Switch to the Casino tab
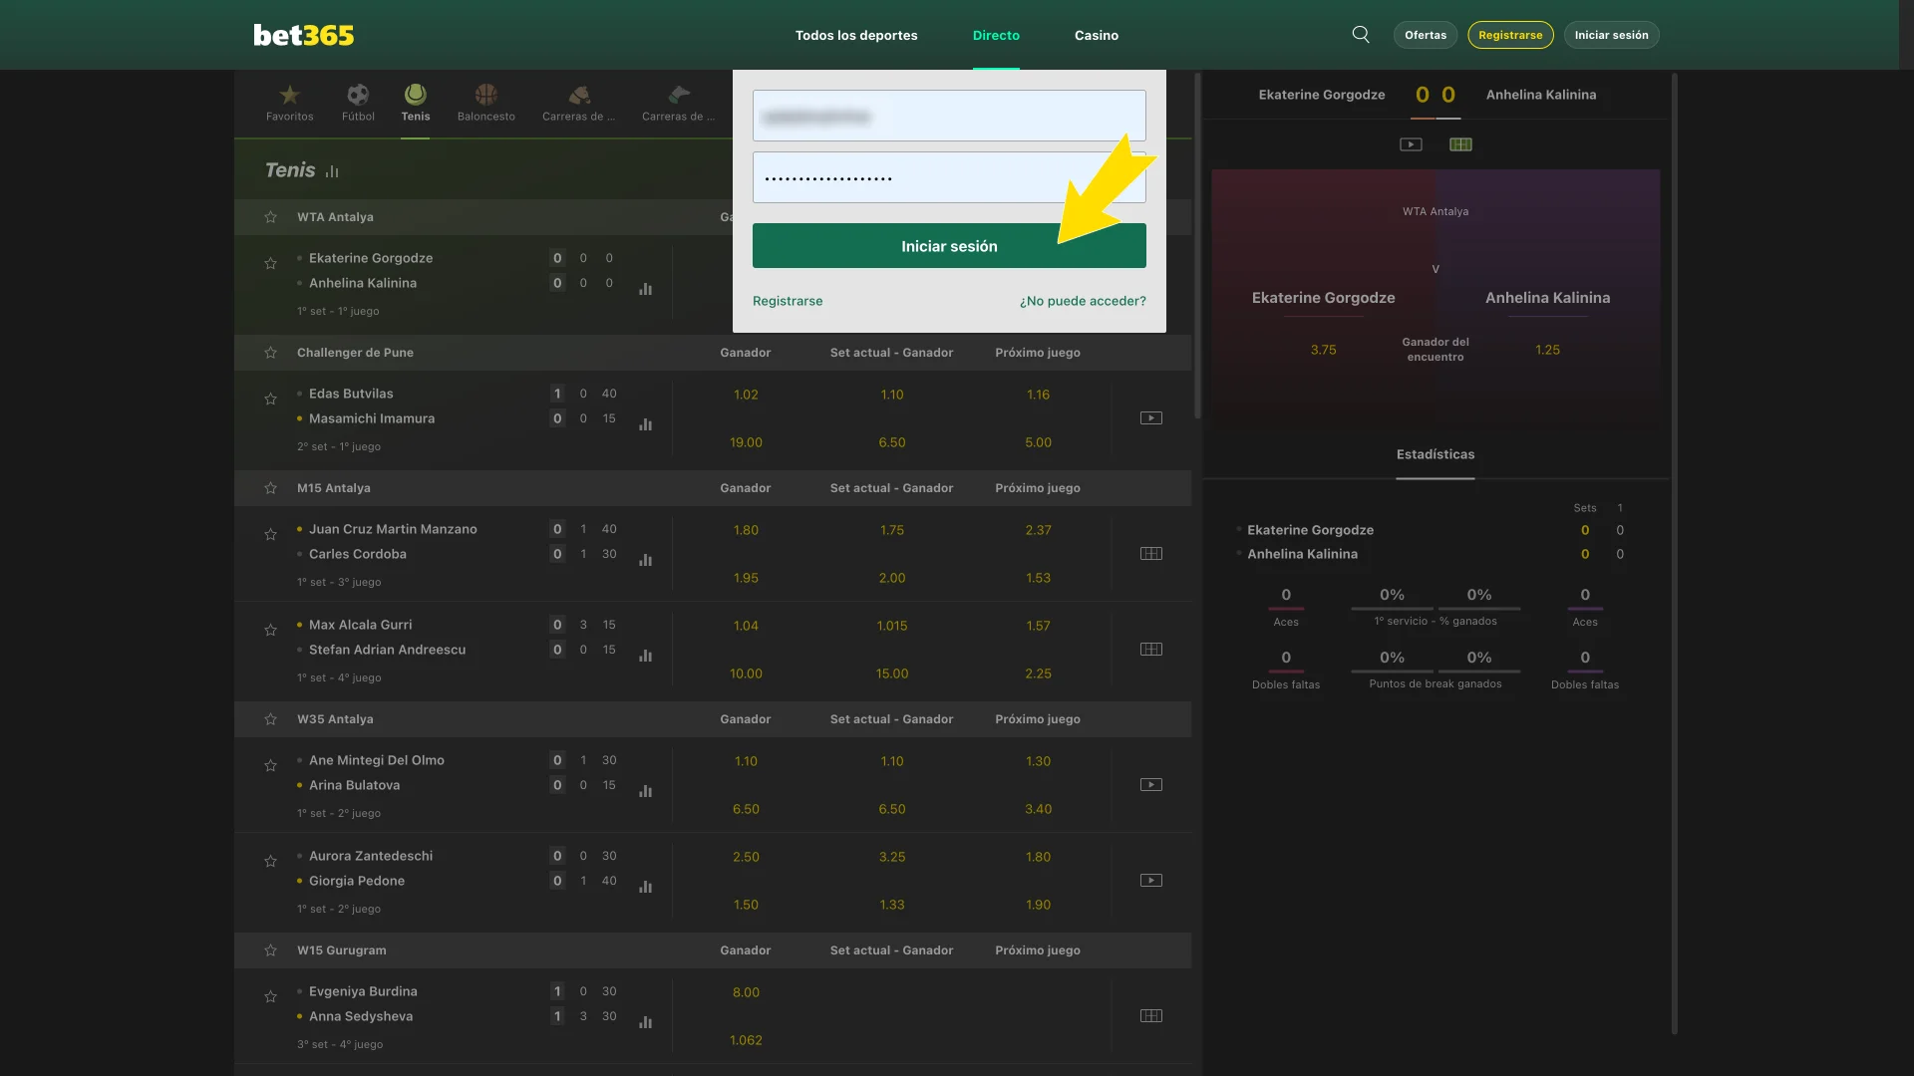 pos(1096,35)
